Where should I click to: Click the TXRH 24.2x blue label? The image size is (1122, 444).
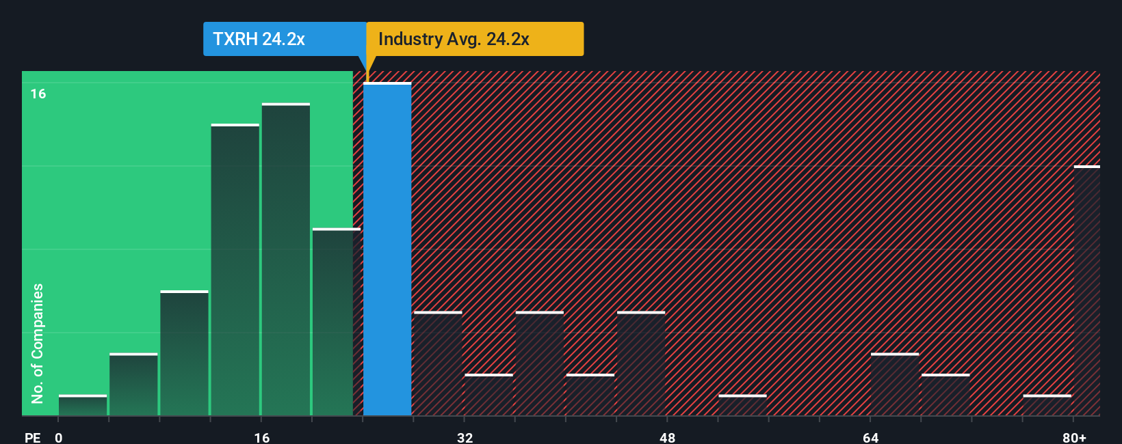tap(285, 39)
